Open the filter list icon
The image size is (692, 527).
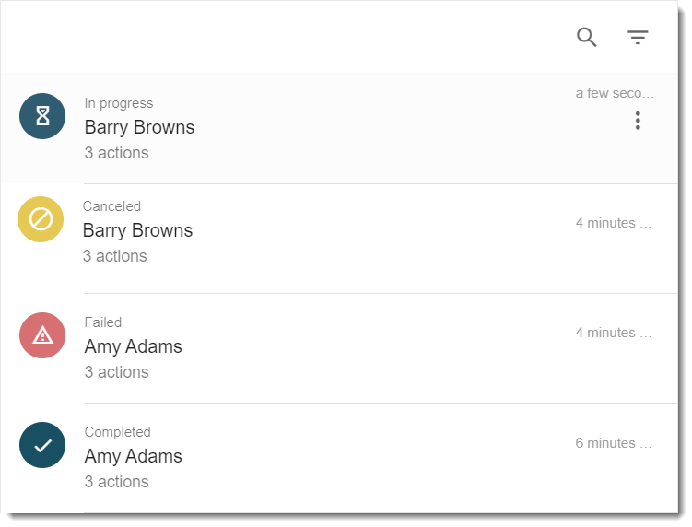[x=638, y=37]
